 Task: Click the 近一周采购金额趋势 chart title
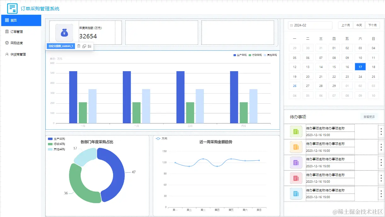pyautogui.click(x=216, y=142)
